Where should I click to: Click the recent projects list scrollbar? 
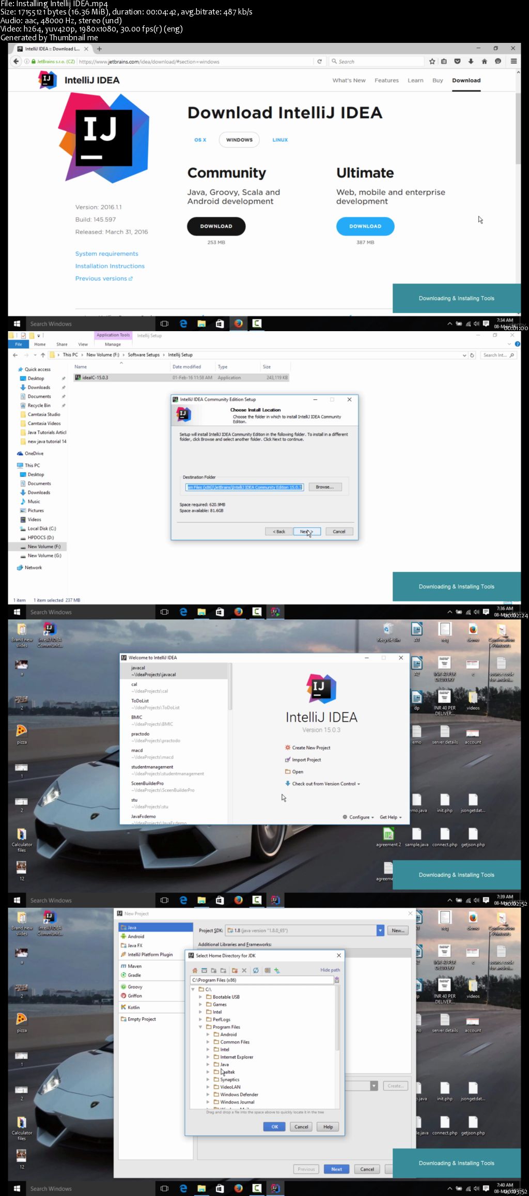(230, 687)
